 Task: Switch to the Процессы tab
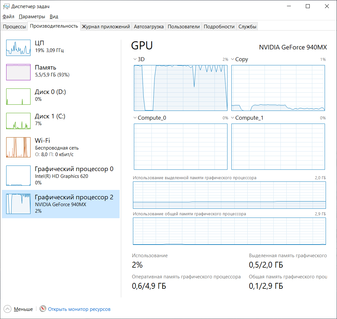[14, 27]
